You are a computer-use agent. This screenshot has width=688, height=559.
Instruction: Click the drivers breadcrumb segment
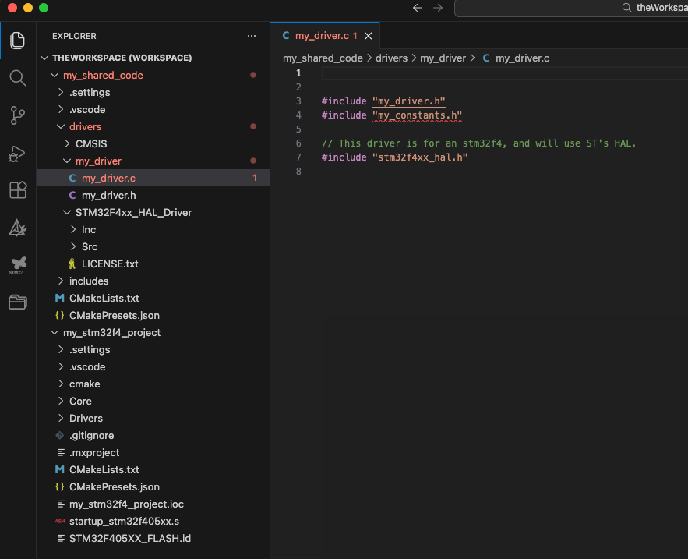[x=391, y=58]
